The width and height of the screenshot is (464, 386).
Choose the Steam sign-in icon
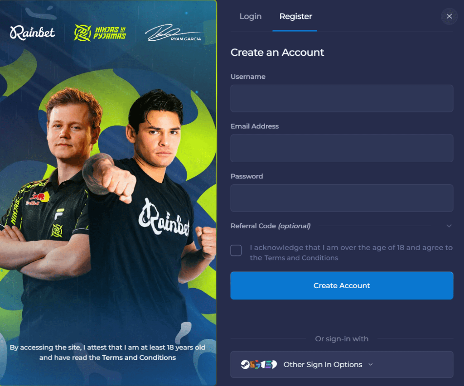click(x=245, y=364)
